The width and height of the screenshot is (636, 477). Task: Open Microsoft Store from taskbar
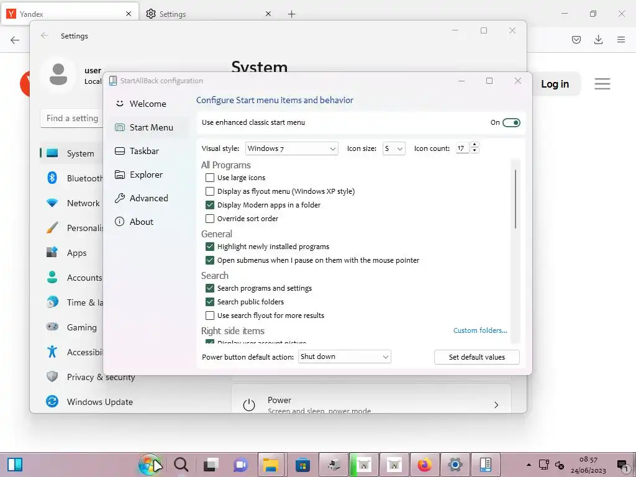pyautogui.click(x=302, y=465)
